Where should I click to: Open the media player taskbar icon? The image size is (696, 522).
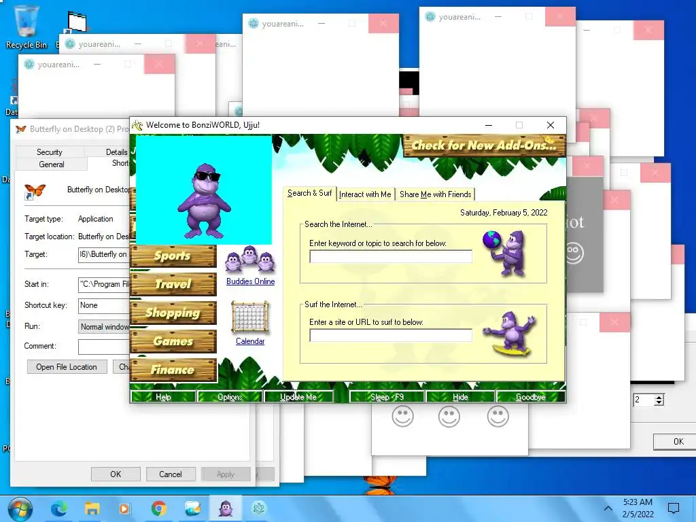125,508
